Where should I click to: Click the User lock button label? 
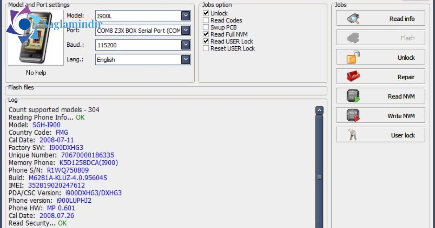click(x=403, y=135)
